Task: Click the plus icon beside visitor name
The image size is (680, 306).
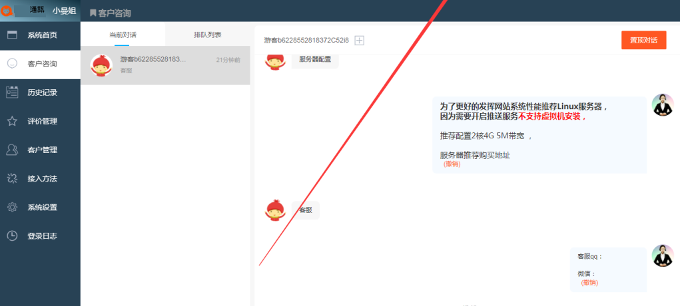Action: pos(360,41)
